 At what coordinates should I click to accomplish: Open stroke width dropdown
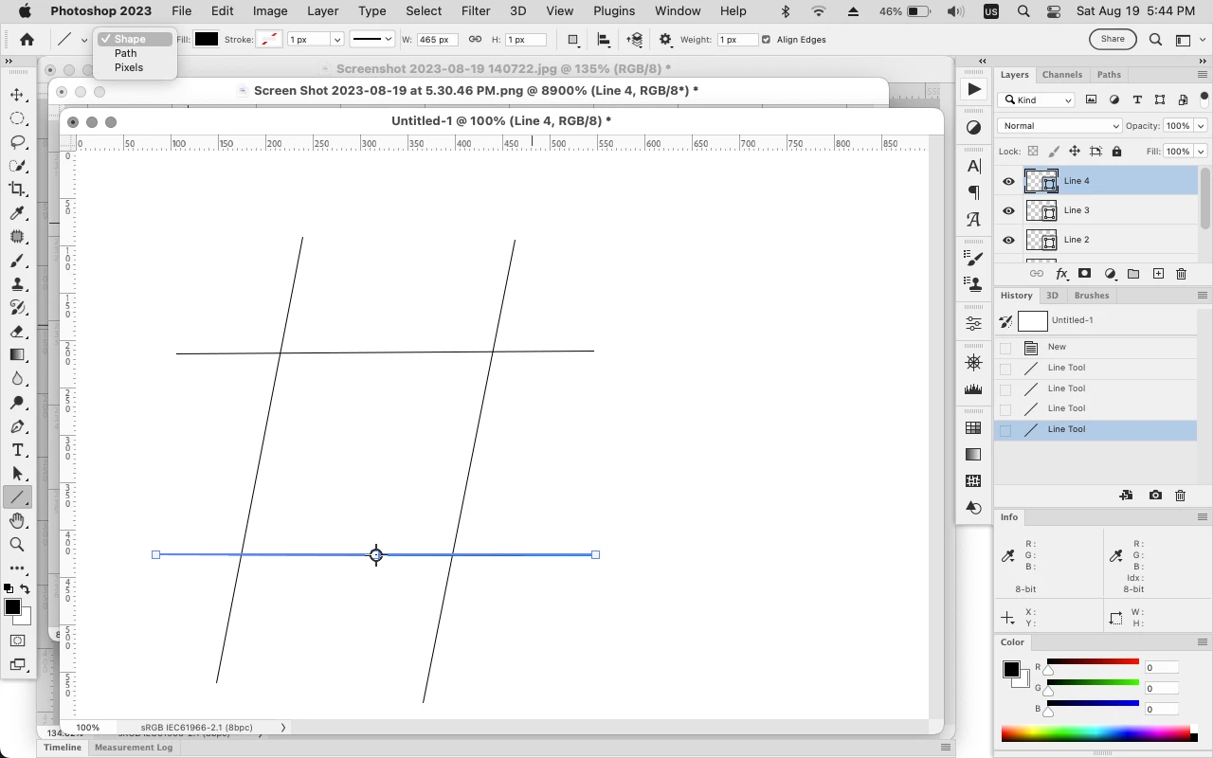point(336,40)
